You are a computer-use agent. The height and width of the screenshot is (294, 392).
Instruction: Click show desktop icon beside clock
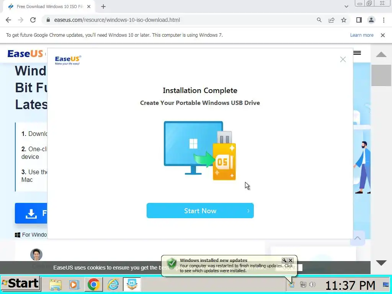tap(385, 284)
